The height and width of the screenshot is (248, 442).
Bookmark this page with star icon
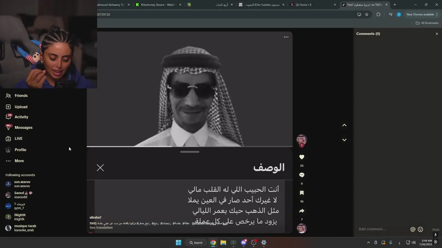367,14
